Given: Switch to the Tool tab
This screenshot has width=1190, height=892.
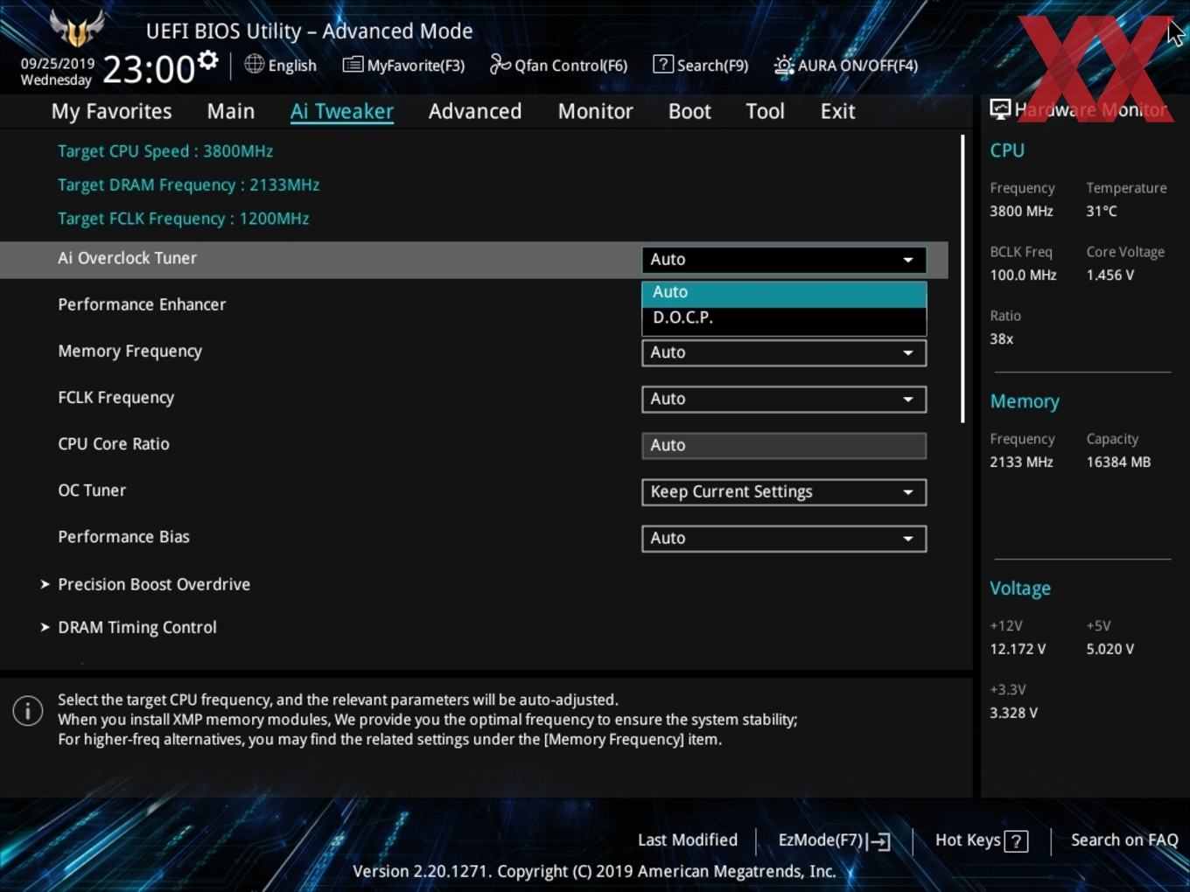Looking at the screenshot, I should (765, 111).
